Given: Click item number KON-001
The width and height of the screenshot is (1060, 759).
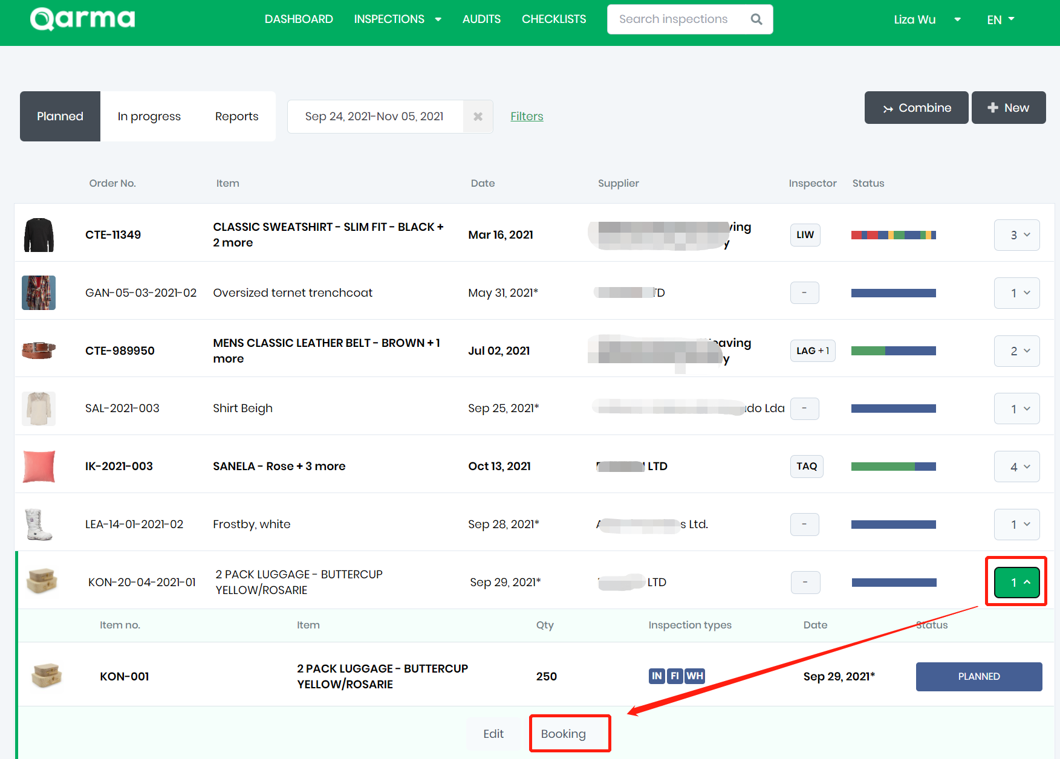Looking at the screenshot, I should pos(125,676).
